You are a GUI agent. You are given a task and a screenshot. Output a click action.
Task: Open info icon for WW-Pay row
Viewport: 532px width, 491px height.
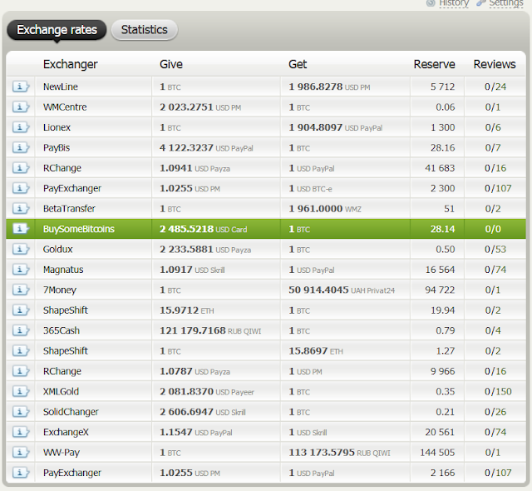pyautogui.click(x=21, y=452)
